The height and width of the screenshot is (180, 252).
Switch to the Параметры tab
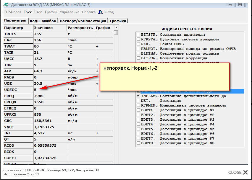pyautogui.click(x=15, y=21)
